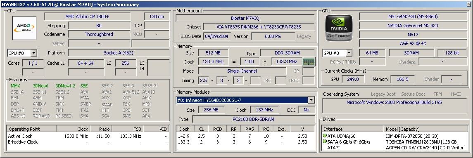Click the Biostar M7VIQ motherboard field
Screen dimensions: 473x158
pyautogui.click(x=245, y=18)
